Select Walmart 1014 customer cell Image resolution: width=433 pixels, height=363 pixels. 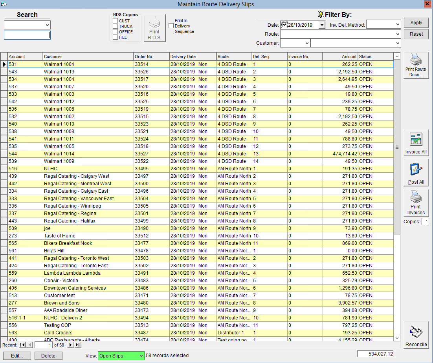(88, 154)
